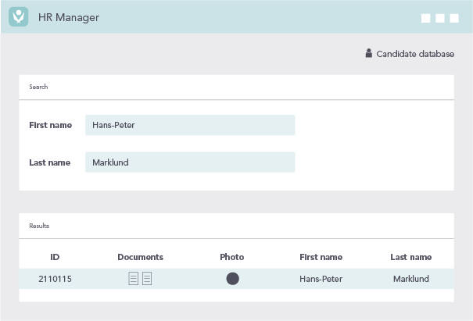Click the rightmost white window control square
Screen dimensions: 473x321
pos(454,19)
